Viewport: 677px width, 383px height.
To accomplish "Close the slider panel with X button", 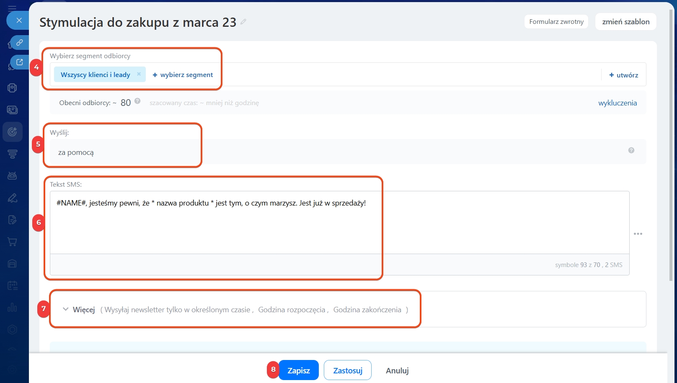I will coord(19,20).
